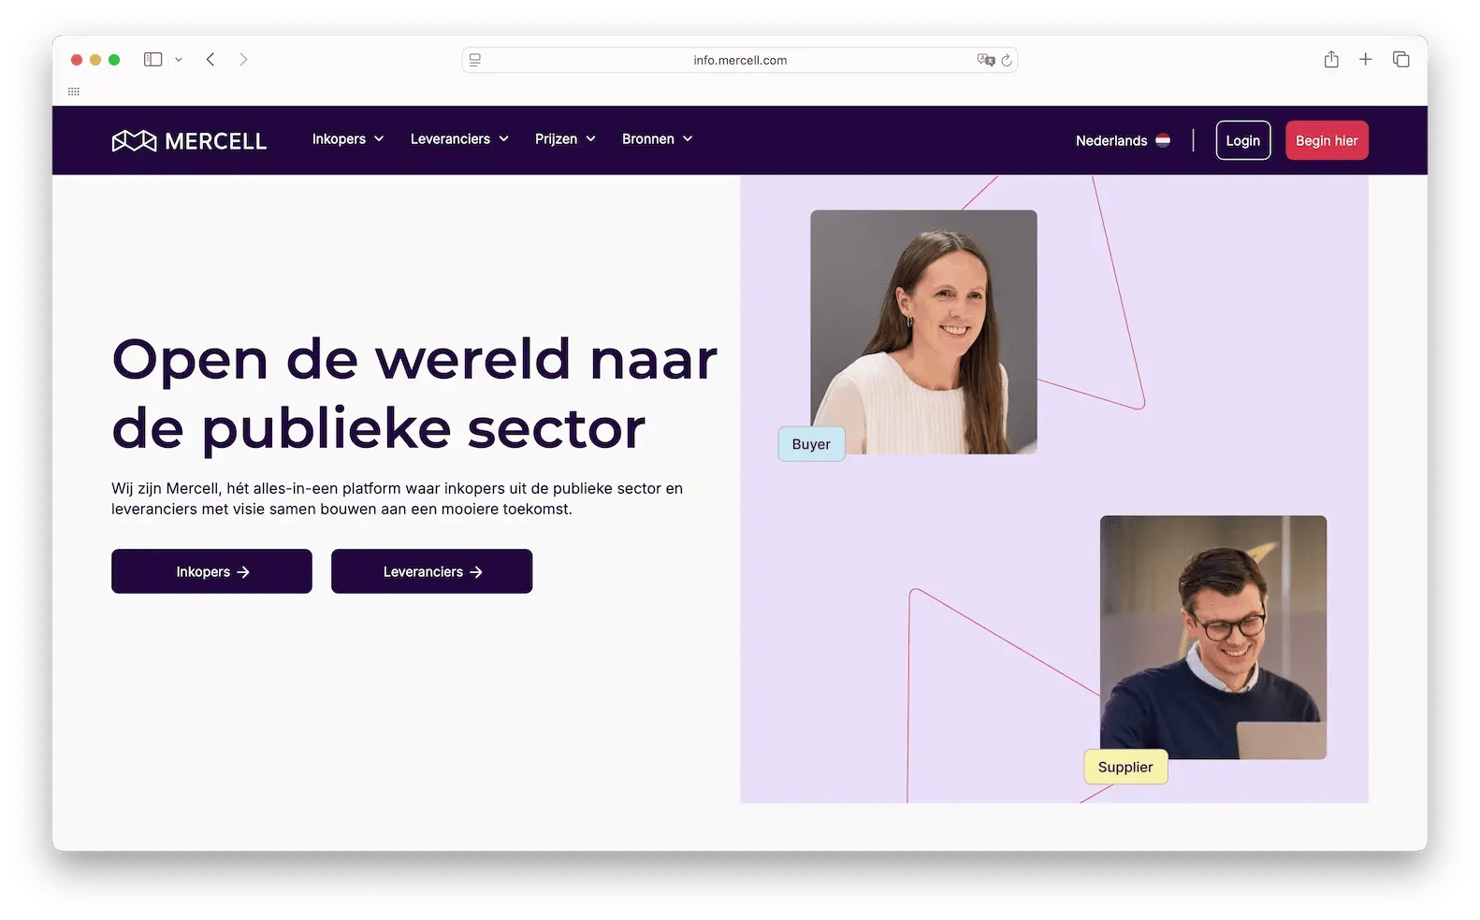
Task: Show the tab overview icon
Action: tap(1400, 59)
